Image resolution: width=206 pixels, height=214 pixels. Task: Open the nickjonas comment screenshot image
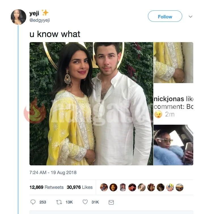coord(173,104)
